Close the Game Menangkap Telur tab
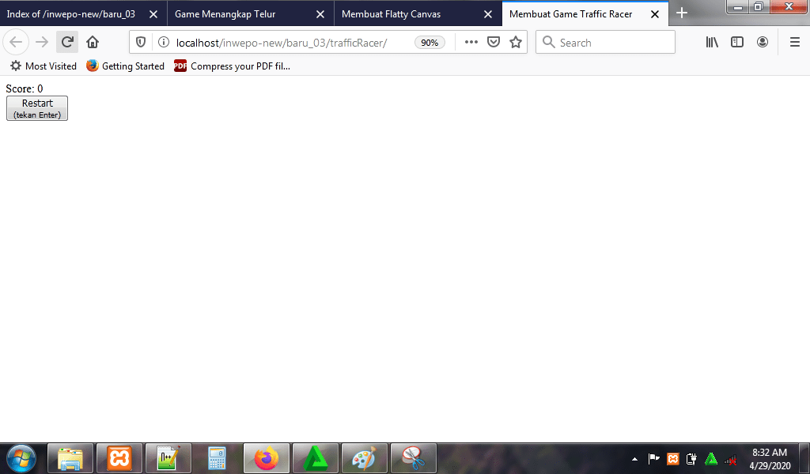 [x=320, y=14]
